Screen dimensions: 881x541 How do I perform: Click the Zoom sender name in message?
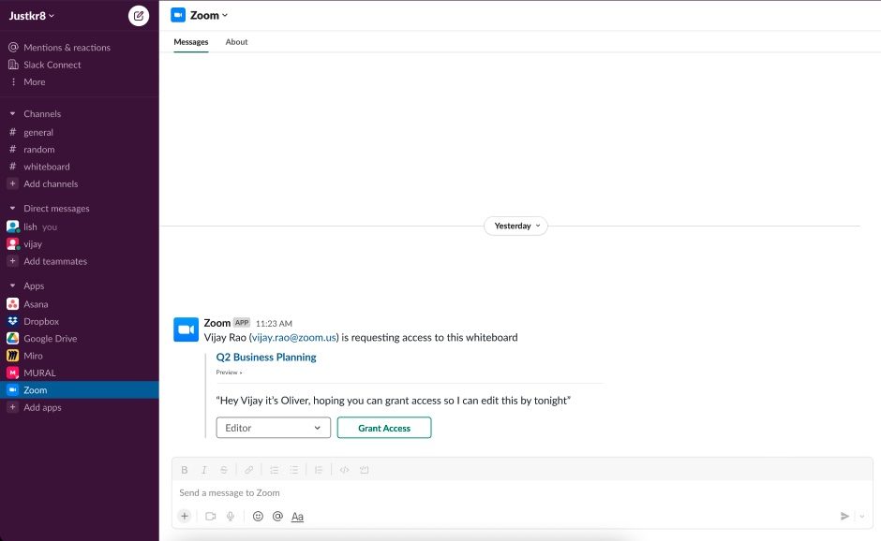(217, 323)
